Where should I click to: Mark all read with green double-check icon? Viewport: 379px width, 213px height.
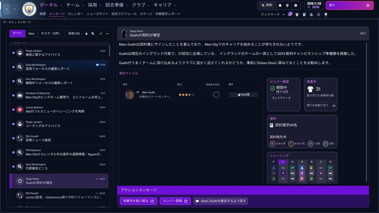[101, 34]
